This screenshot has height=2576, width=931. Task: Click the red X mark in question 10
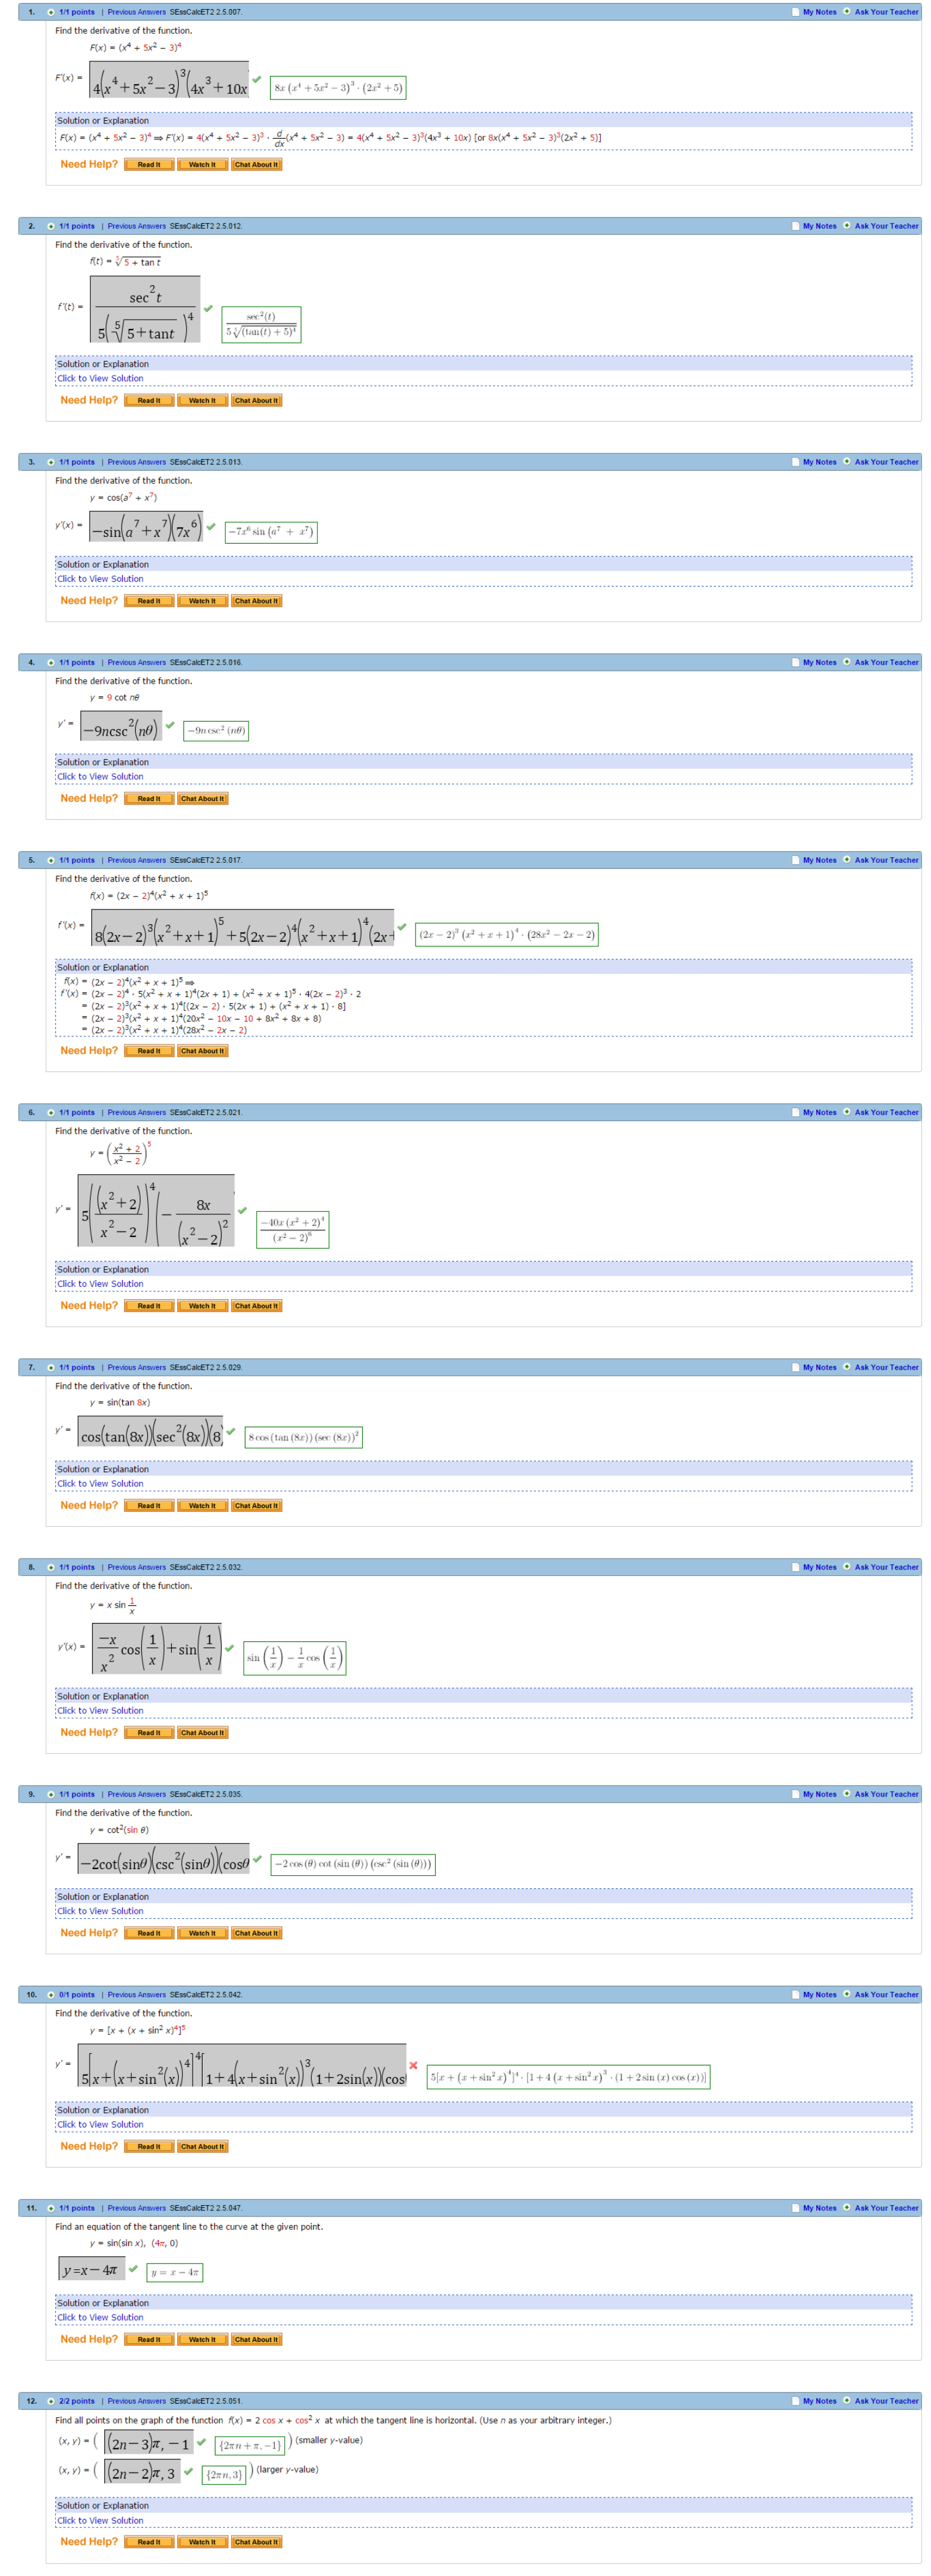[x=413, y=2065]
